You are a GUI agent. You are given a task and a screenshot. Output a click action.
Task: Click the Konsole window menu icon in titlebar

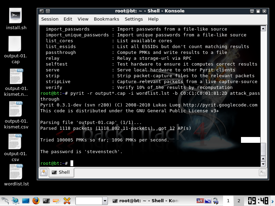(x=42, y=11)
